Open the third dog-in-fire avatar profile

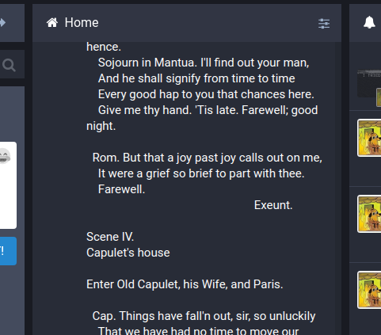(369, 290)
